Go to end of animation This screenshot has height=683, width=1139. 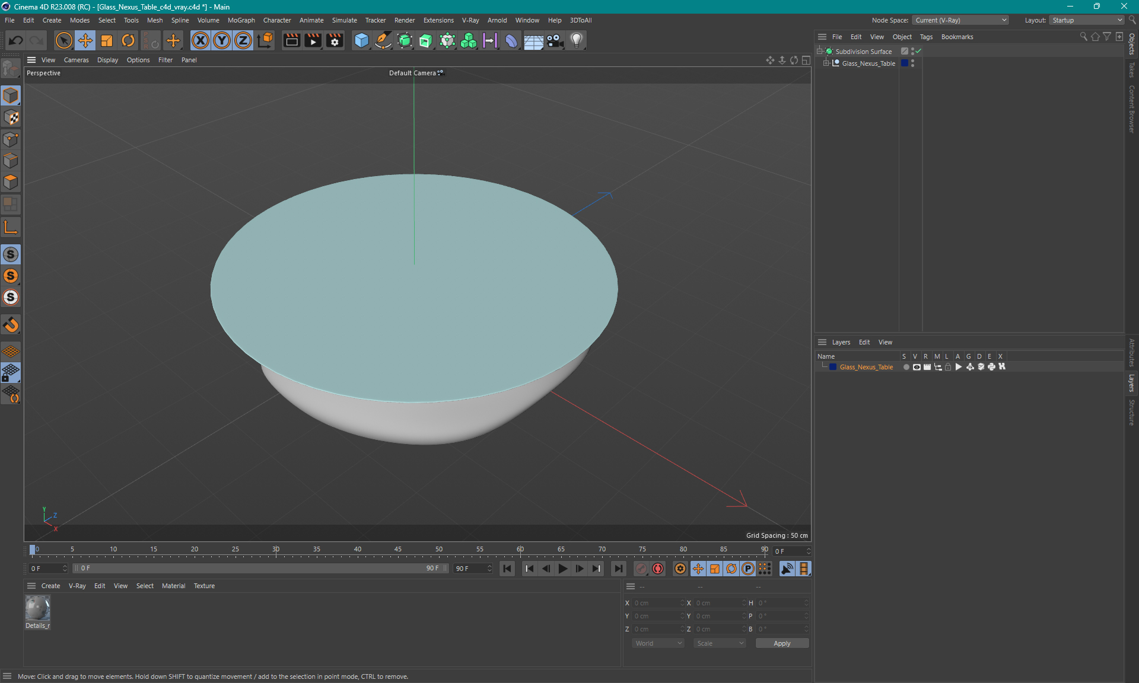point(618,569)
